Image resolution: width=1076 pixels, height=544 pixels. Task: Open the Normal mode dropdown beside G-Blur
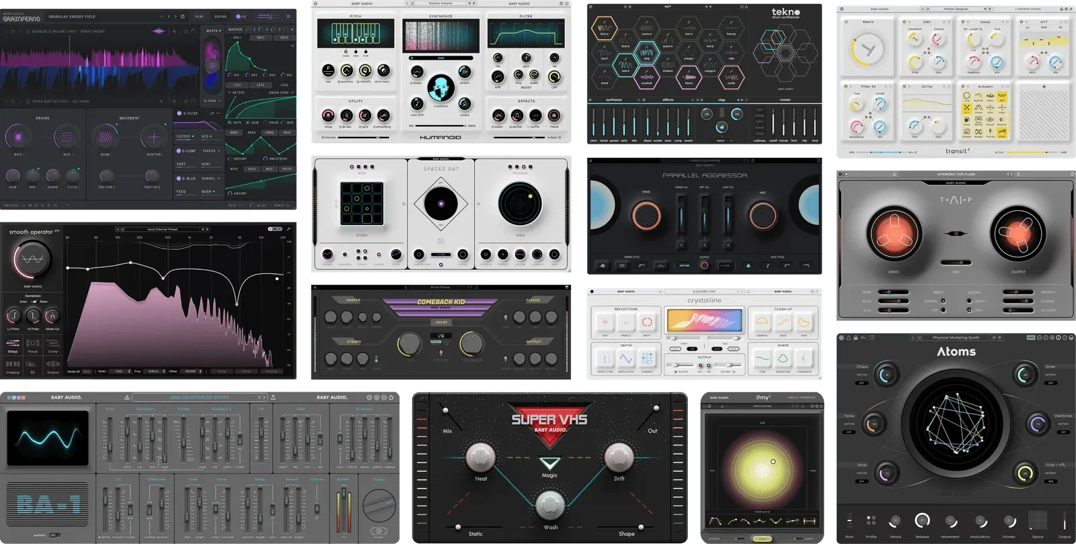pos(211,179)
